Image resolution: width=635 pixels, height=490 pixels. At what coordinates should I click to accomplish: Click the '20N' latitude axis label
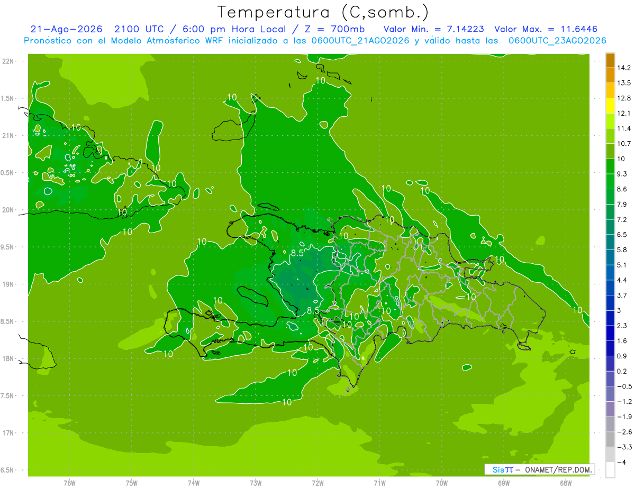(x=7, y=210)
